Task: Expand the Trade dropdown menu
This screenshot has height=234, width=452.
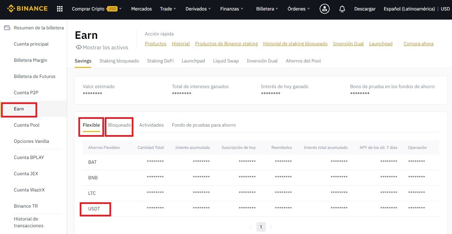Action: point(168,9)
